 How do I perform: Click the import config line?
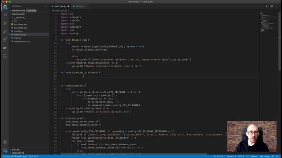click(70, 33)
